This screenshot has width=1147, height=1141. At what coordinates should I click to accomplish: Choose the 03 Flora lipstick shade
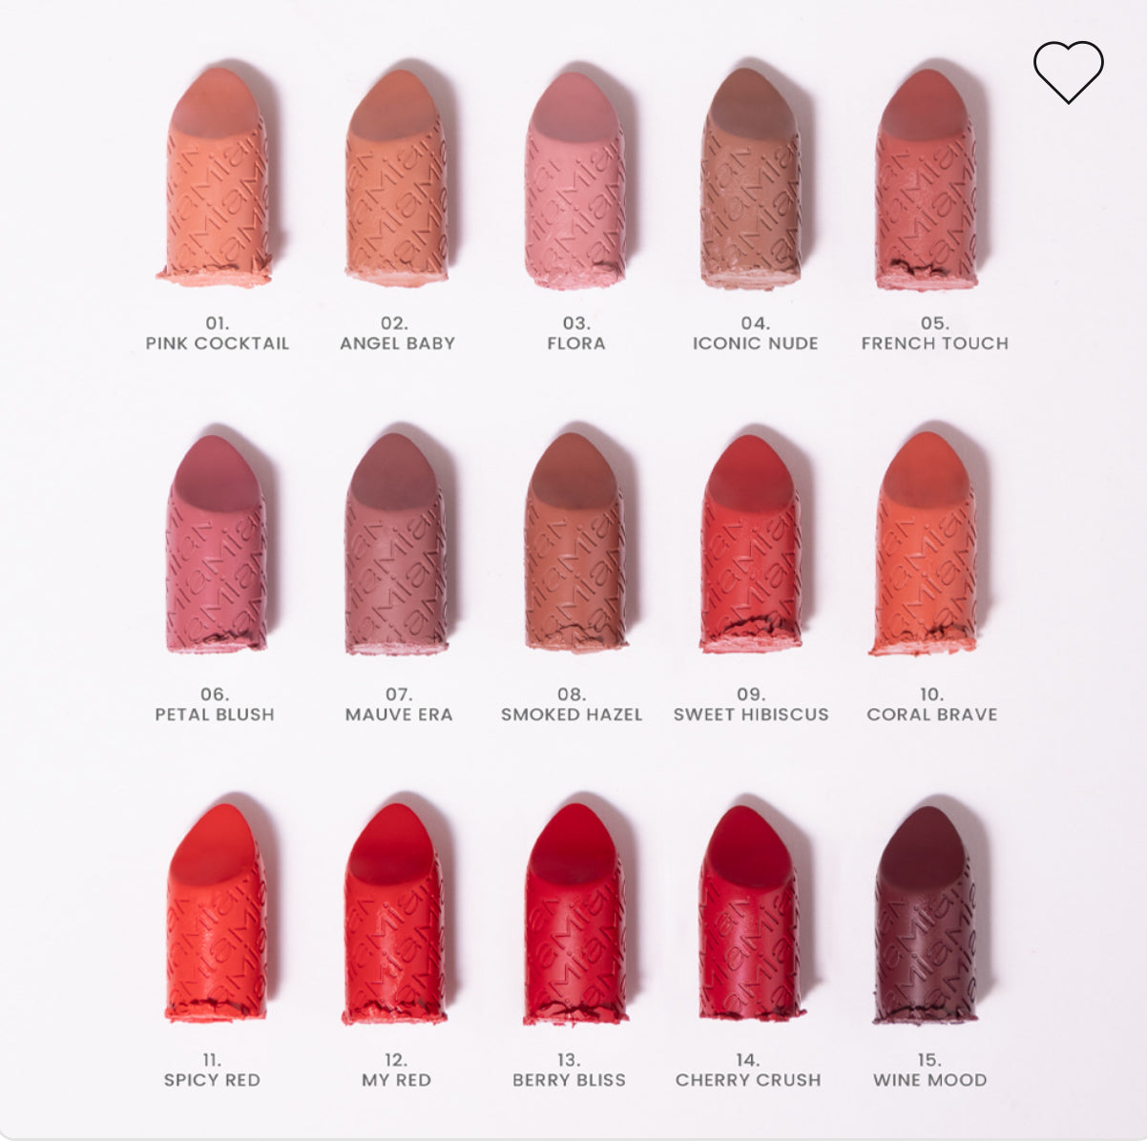[x=574, y=179]
